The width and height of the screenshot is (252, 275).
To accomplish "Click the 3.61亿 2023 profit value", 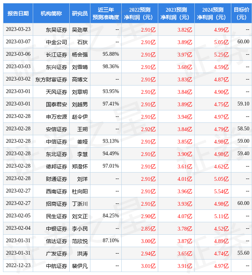I will 185,167.
